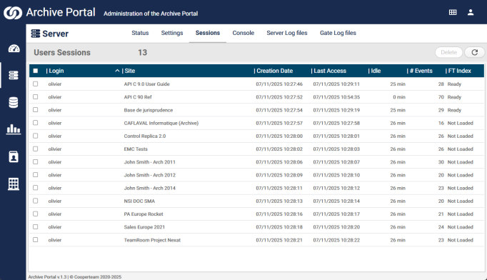Click the Archive Portal title link
The height and width of the screenshot is (280, 487).
[61, 12]
